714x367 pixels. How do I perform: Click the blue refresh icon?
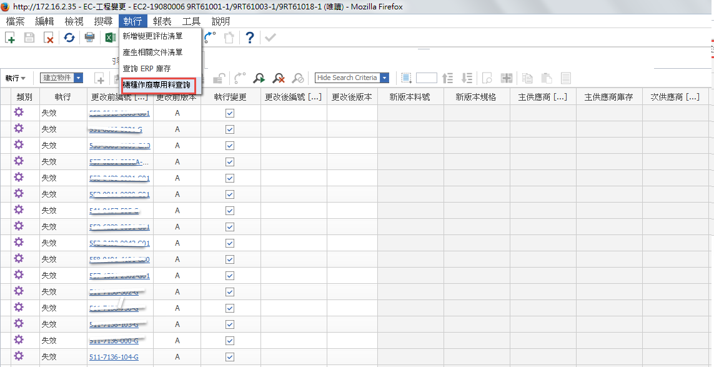pos(69,38)
